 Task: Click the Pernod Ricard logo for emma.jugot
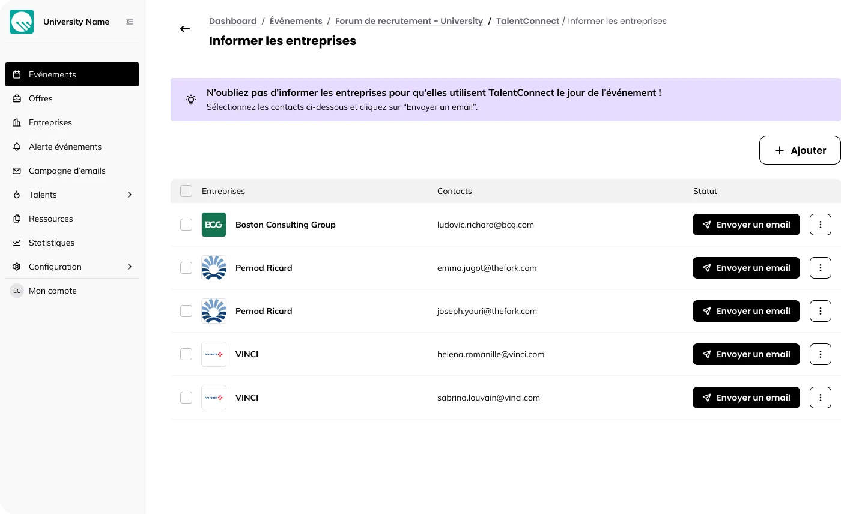click(214, 268)
